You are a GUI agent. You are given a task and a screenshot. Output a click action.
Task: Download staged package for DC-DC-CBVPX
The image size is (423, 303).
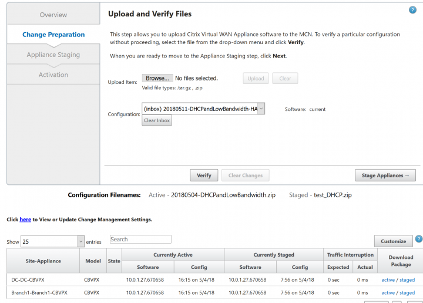tap(407, 280)
